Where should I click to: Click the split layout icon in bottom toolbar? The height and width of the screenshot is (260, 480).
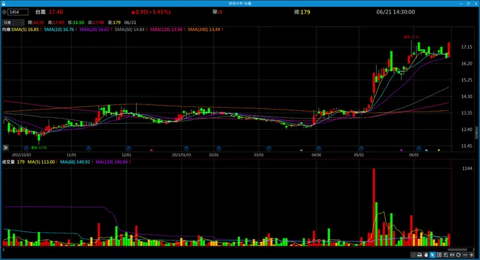[439, 255]
